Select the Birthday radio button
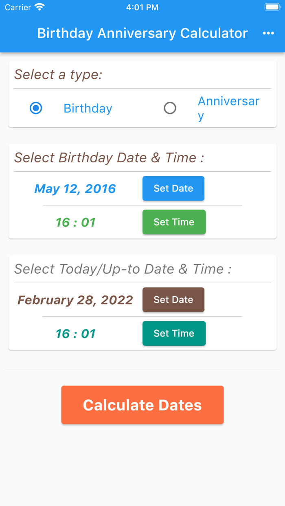 click(x=36, y=108)
